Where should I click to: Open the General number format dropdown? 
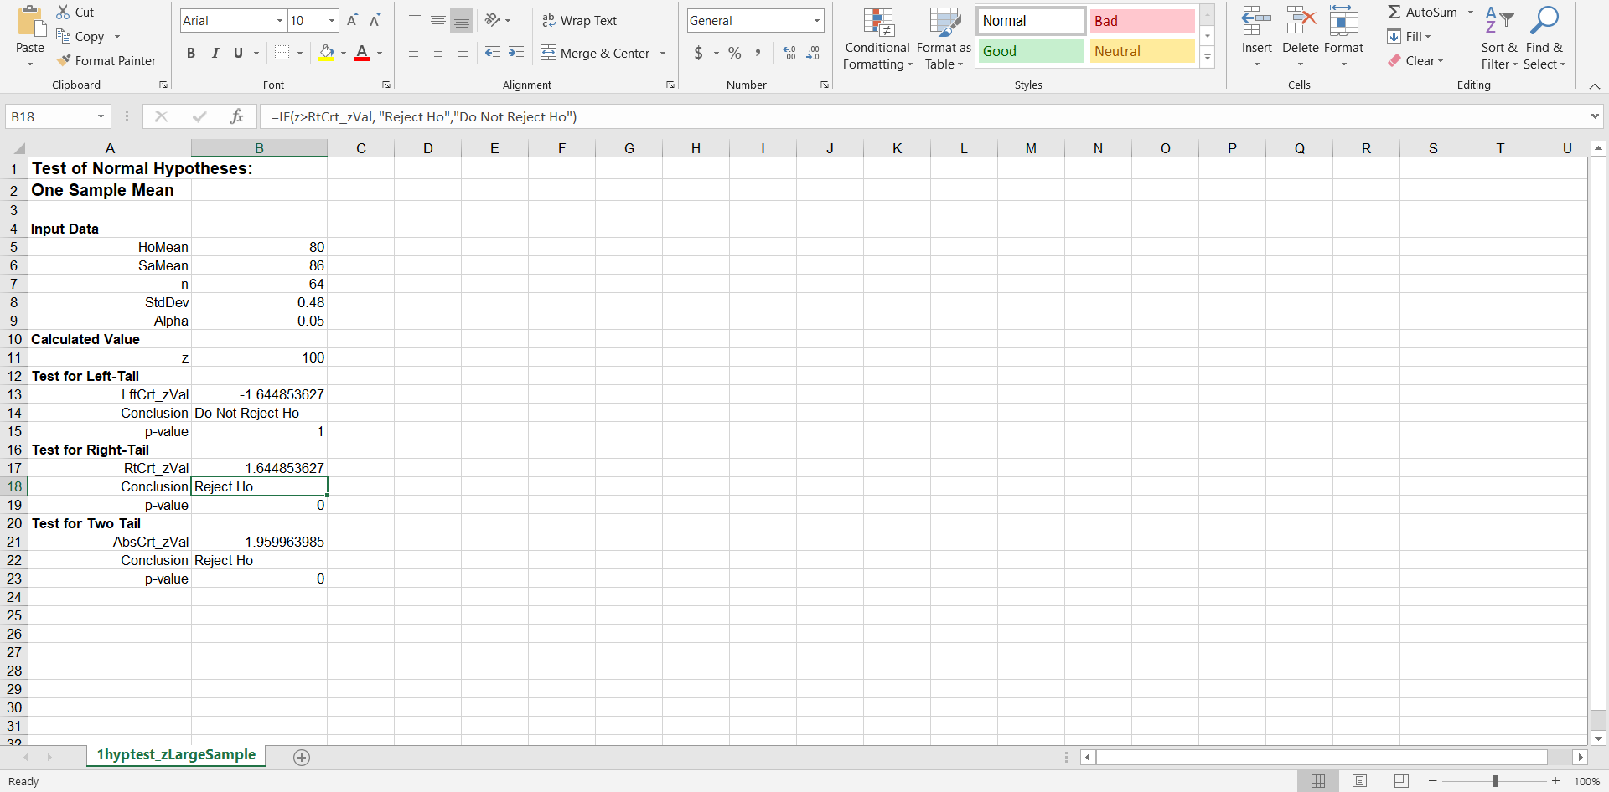tap(816, 20)
